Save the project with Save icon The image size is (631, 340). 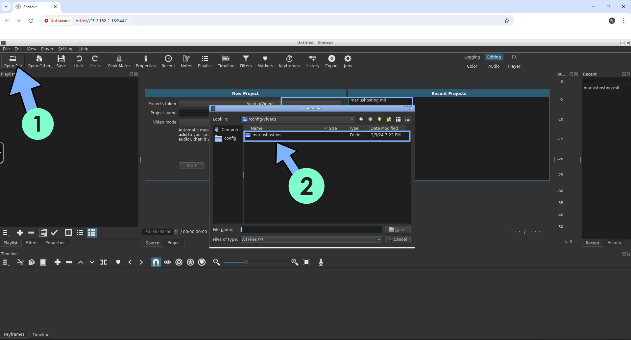pos(61,61)
